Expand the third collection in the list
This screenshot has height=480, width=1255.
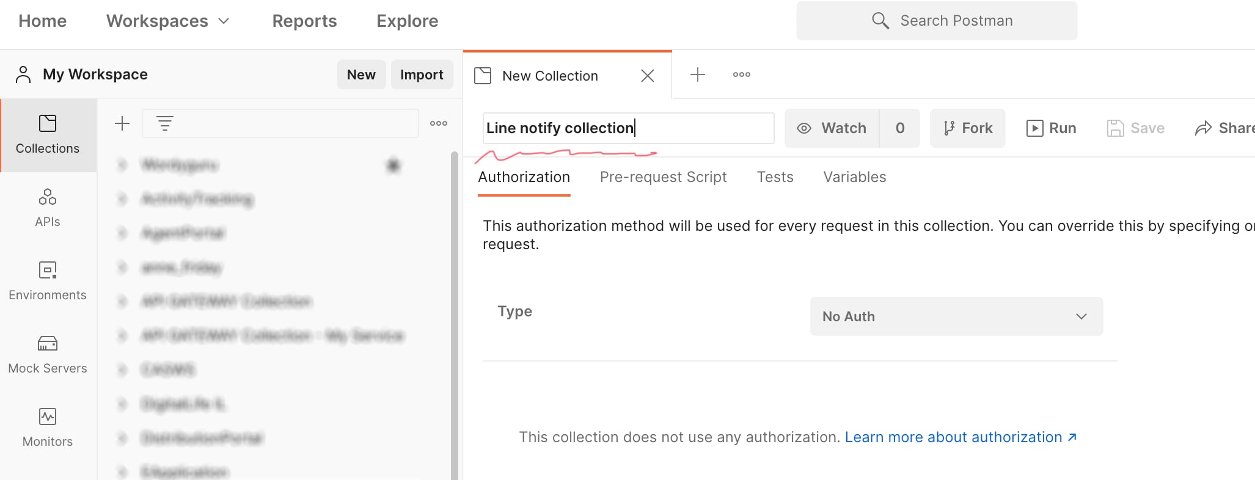122,233
